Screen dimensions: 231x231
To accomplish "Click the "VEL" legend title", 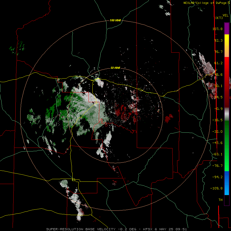I will click(226, 15).
